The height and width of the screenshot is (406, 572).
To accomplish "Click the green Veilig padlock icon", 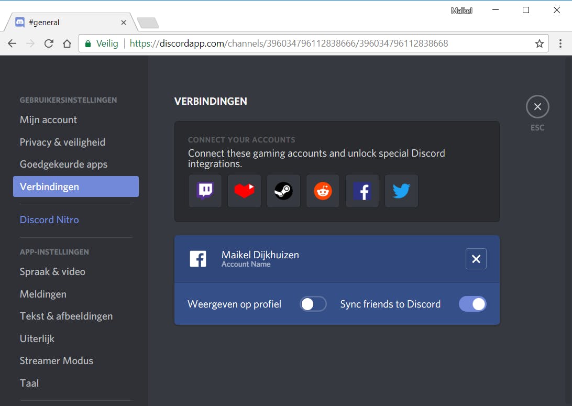I will click(x=88, y=44).
